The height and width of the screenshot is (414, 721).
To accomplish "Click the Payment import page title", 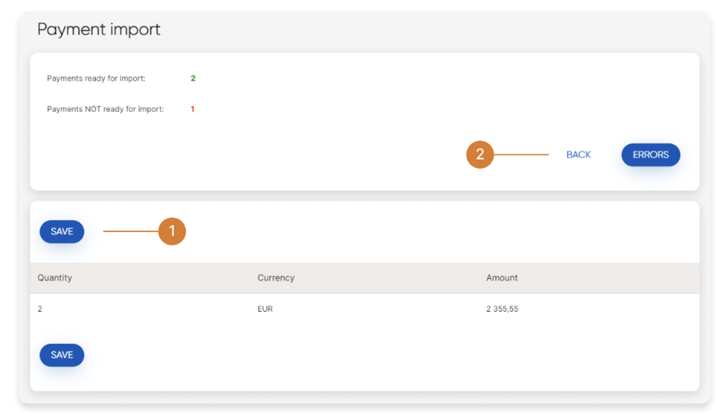I will pyautogui.click(x=99, y=30).
